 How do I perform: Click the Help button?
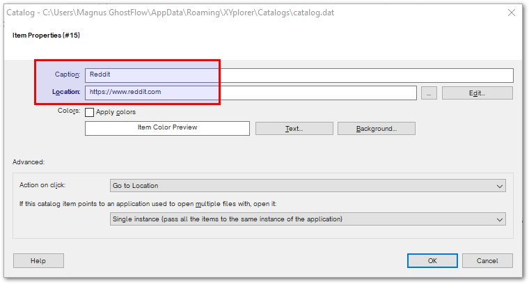coord(38,261)
